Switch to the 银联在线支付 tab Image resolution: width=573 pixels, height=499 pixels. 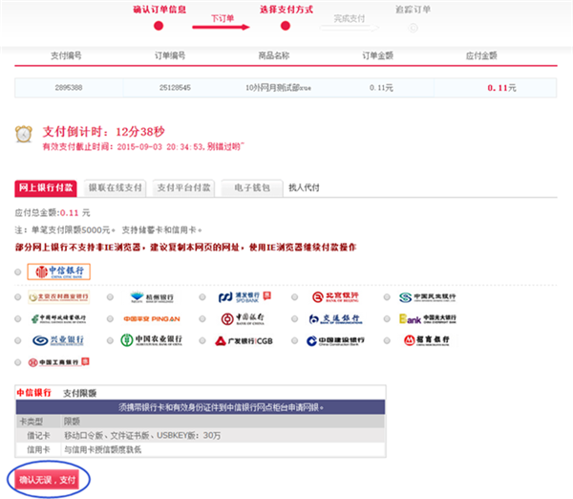pos(115,188)
